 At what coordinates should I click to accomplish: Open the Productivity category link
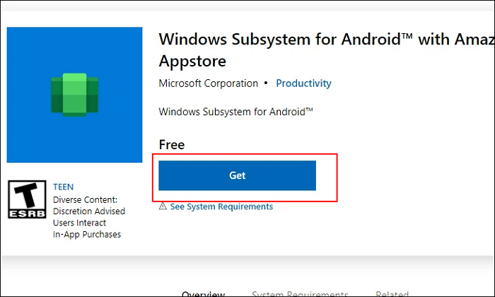[x=303, y=83]
